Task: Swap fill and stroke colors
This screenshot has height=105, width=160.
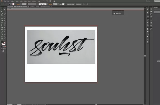Action: click(5, 41)
